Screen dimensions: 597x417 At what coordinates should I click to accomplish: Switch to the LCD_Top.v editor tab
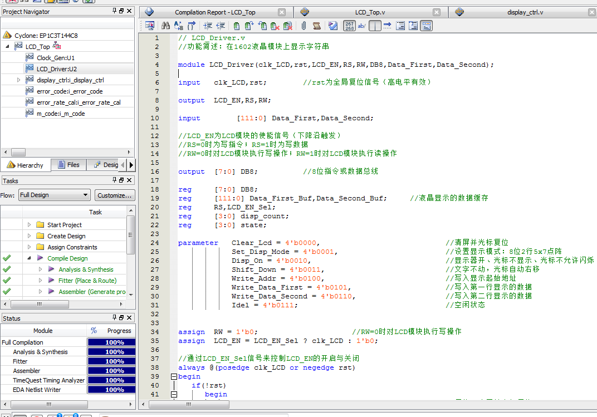point(370,11)
